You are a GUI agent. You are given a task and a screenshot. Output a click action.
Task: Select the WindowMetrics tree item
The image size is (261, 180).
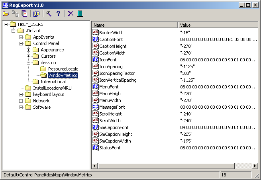[x=63, y=75]
